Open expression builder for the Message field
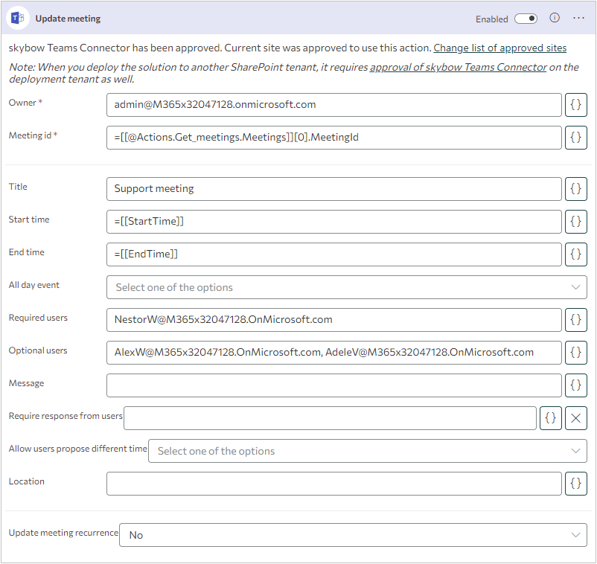The height and width of the screenshot is (564, 597). pyautogui.click(x=575, y=385)
